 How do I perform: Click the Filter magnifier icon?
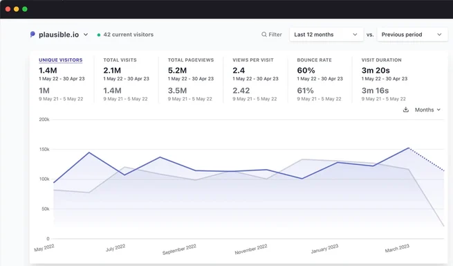click(x=264, y=35)
